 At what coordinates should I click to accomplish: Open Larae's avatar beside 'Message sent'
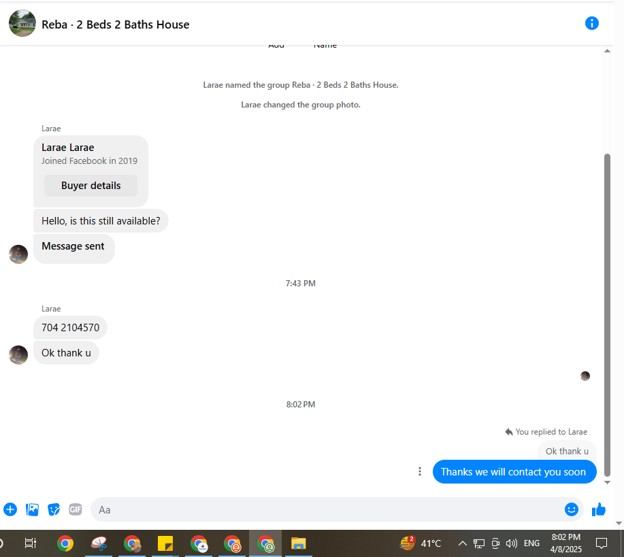pyautogui.click(x=18, y=254)
